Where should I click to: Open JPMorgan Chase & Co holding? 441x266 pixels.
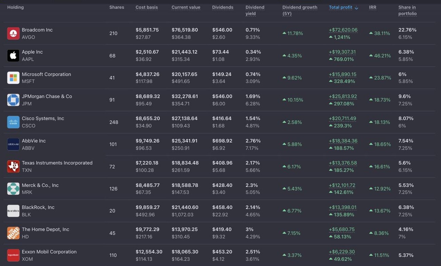[47, 96]
